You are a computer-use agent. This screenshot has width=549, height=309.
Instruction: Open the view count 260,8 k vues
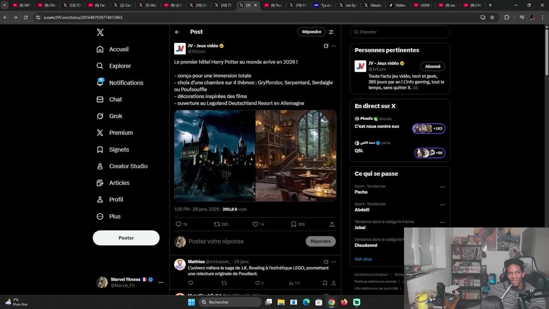[235, 209]
